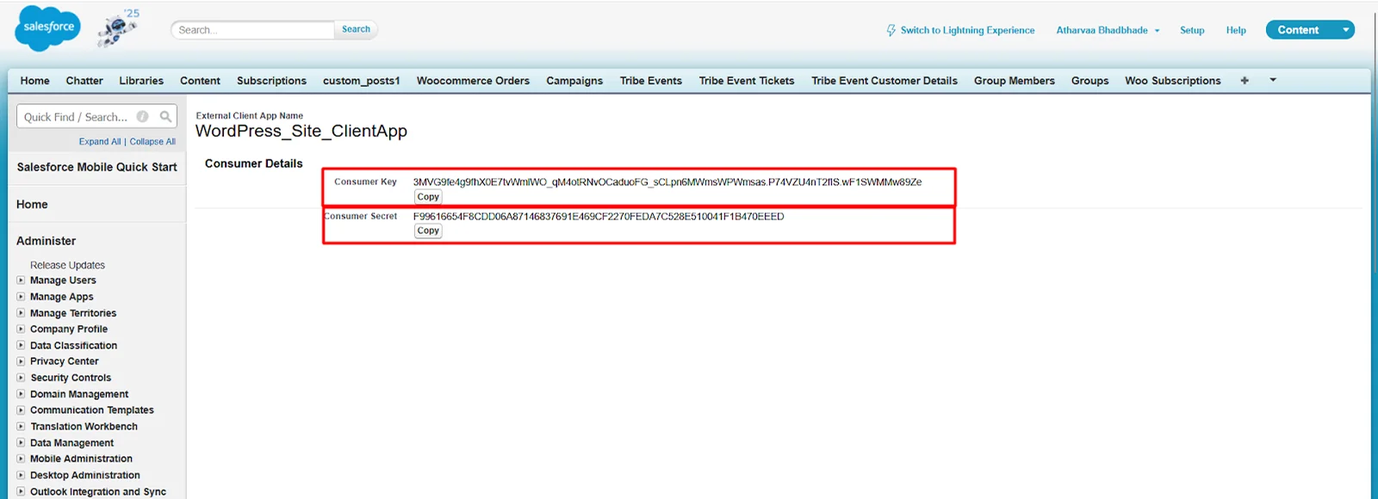
Task: Click the Manage Users label
Action: coord(63,280)
